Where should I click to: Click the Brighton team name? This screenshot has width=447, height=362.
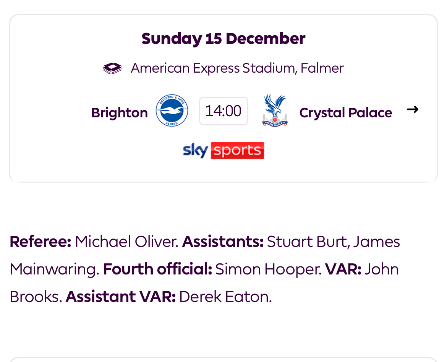120,113
